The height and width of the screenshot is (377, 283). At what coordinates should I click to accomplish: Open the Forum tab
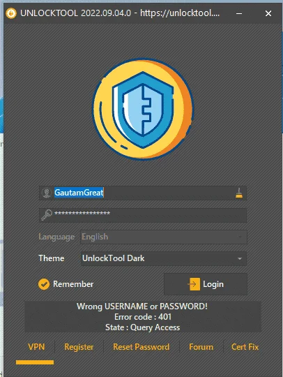tap(201, 347)
